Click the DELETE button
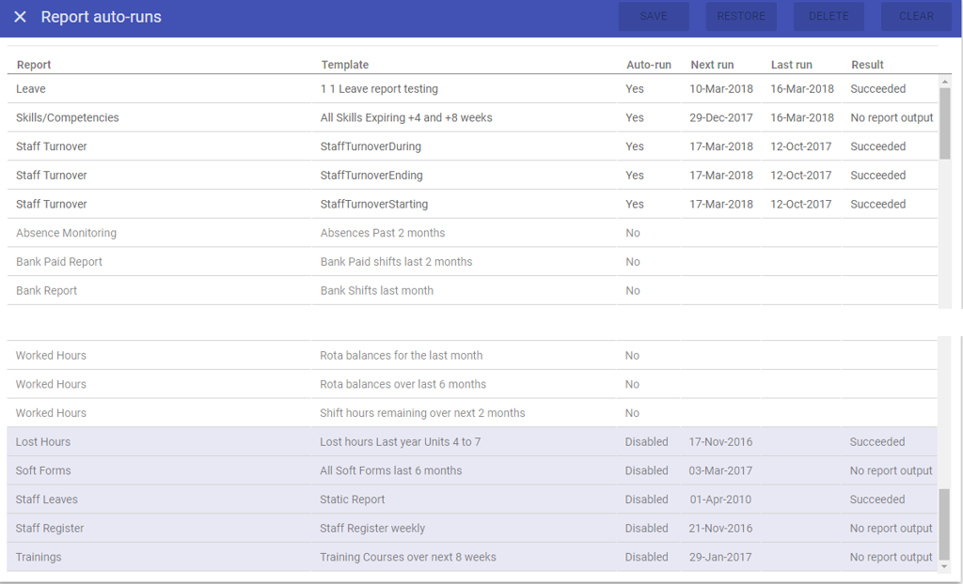The height and width of the screenshot is (584, 963). coord(829,16)
